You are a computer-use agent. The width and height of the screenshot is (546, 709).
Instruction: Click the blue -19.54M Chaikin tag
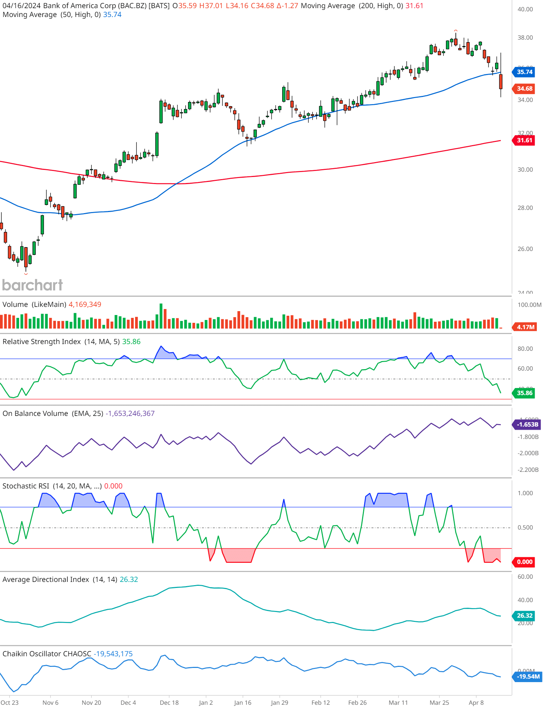[x=527, y=676]
